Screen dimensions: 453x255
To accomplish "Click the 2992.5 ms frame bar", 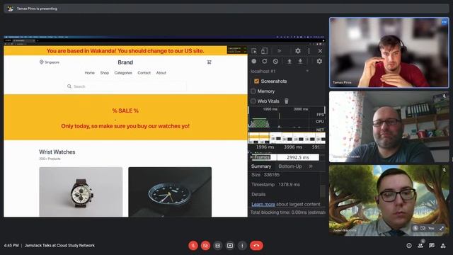I will coord(297,157).
